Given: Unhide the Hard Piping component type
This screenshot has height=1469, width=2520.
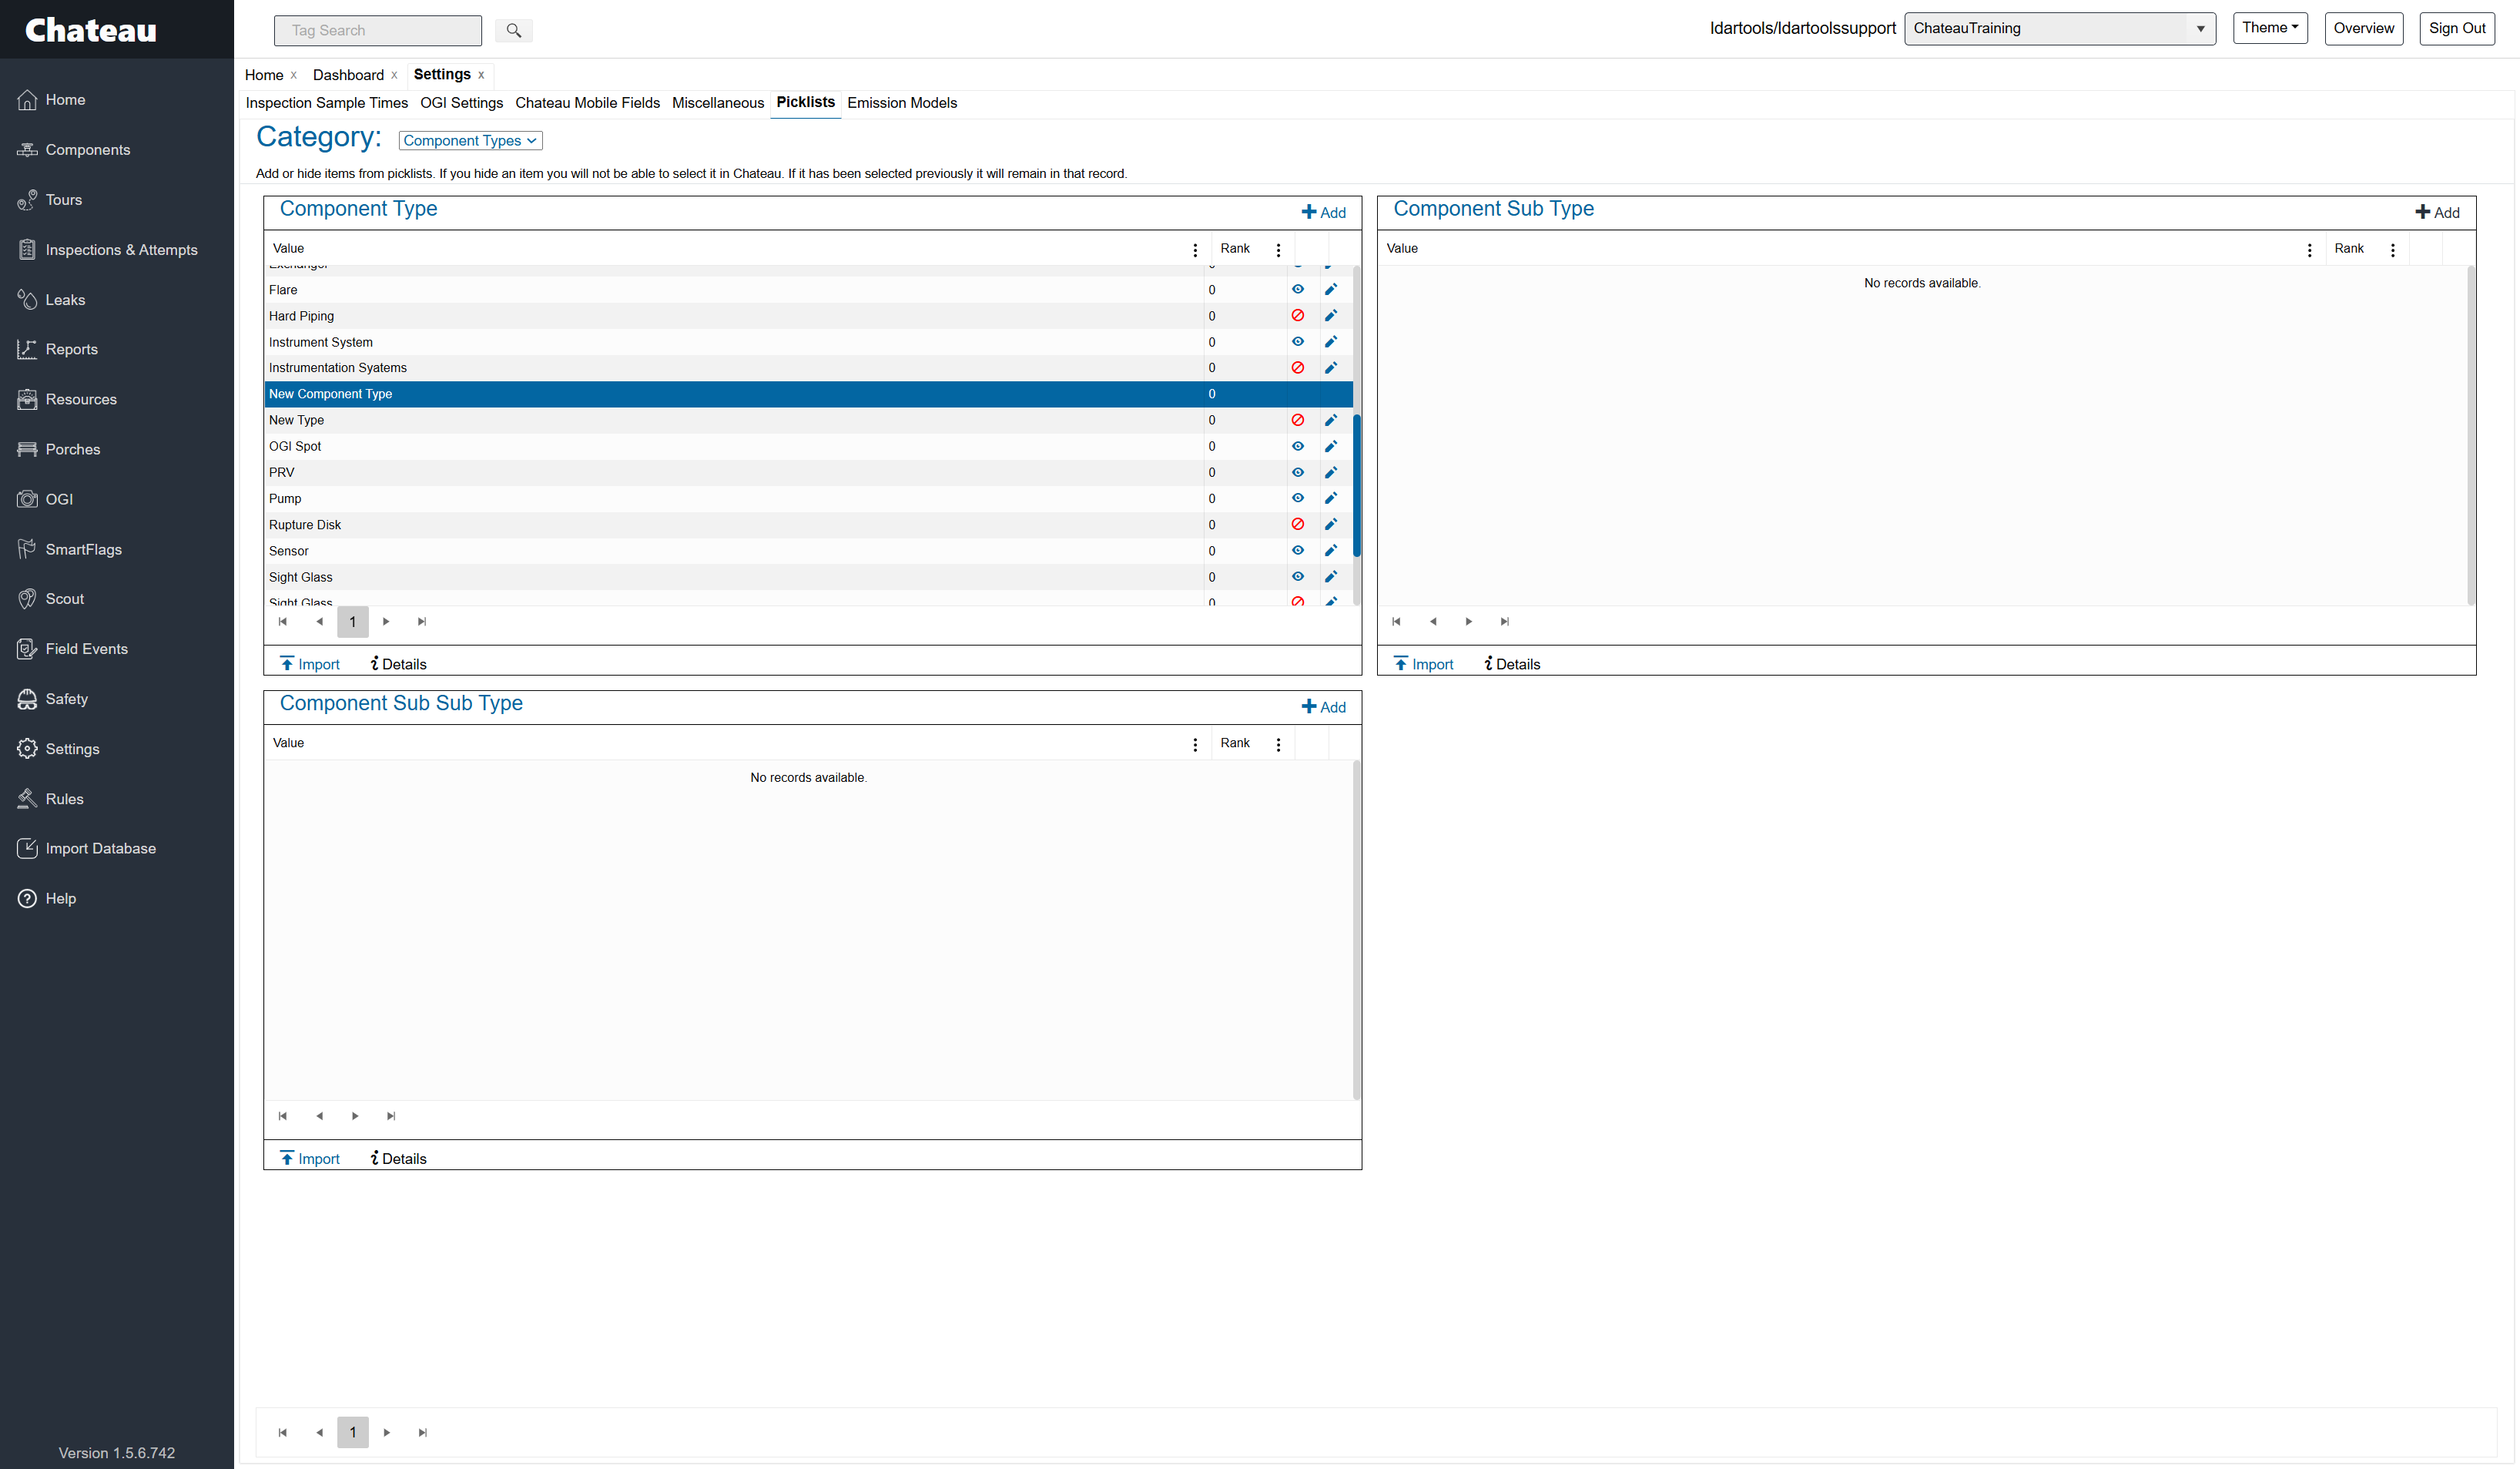Looking at the screenshot, I should tap(1297, 315).
